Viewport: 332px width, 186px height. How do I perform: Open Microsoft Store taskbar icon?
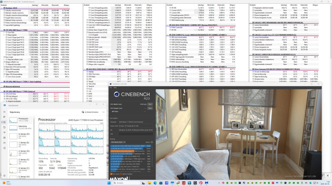coord(161,183)
